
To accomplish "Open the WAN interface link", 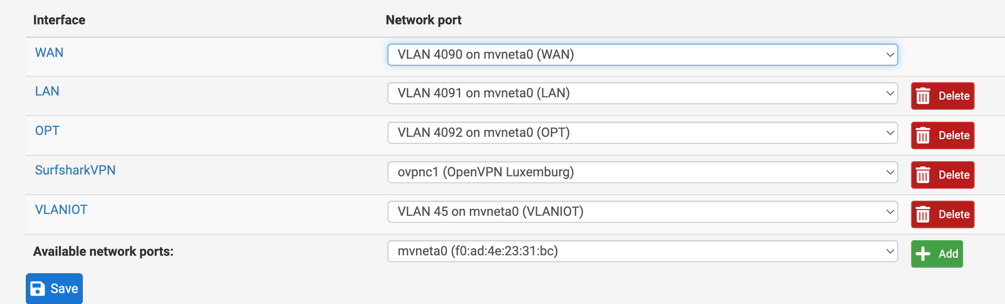I will 49,53.
